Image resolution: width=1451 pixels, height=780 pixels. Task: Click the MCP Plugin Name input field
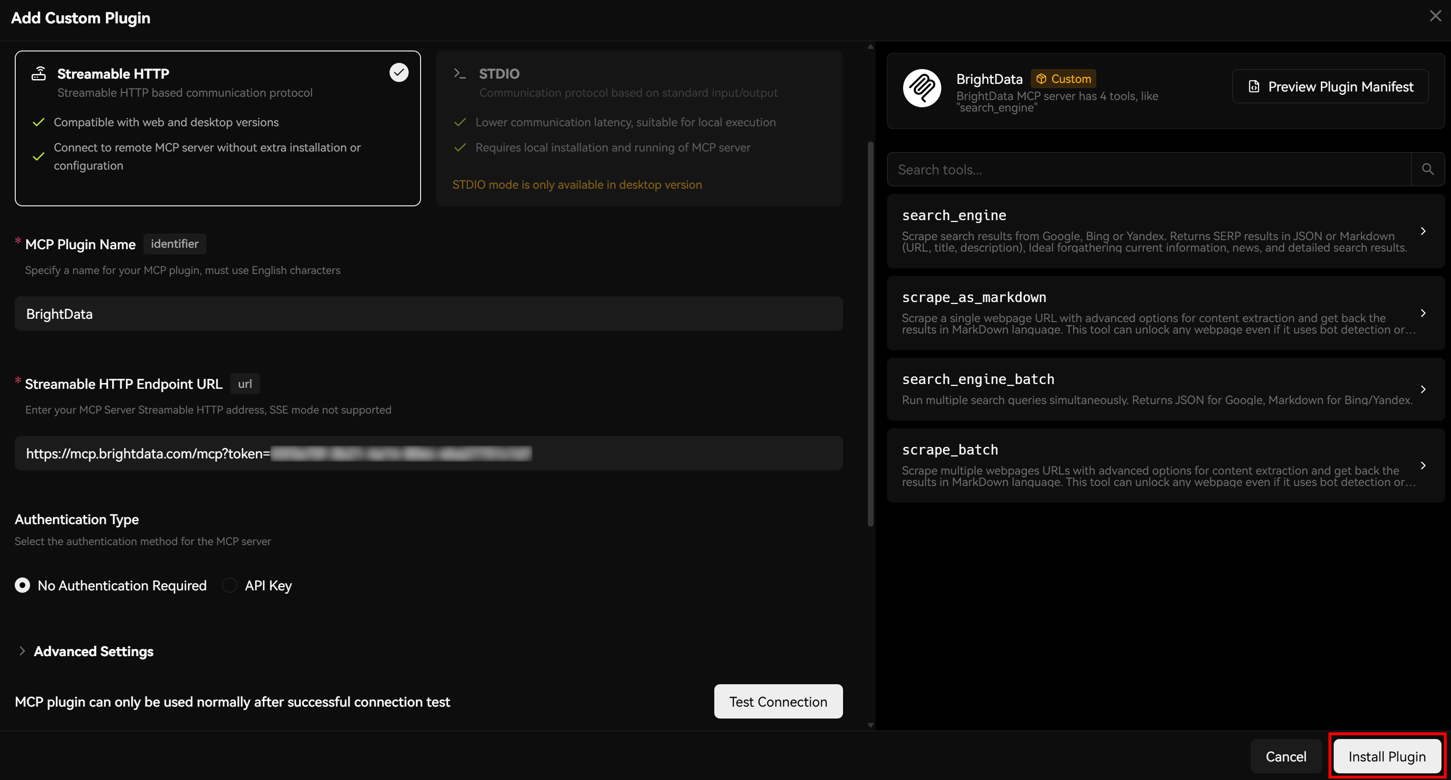428,314
